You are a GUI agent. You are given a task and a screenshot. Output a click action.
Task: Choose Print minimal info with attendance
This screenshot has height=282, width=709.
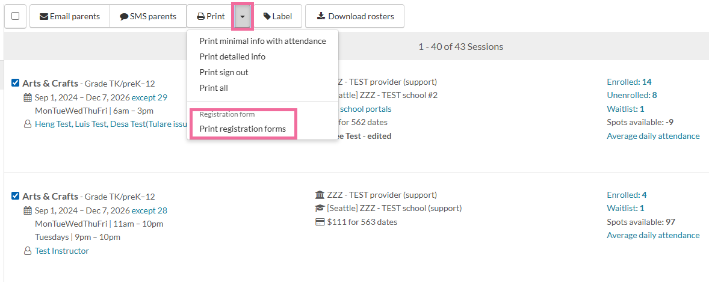coord(262,41)
